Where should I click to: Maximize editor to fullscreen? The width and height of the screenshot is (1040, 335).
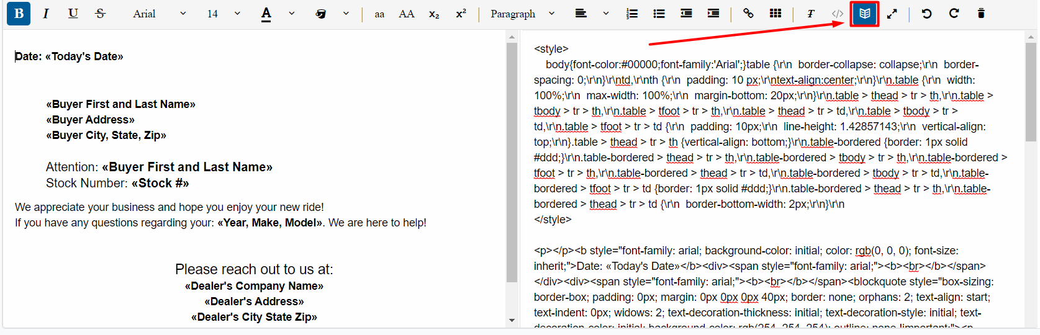[x=892, y=14]
